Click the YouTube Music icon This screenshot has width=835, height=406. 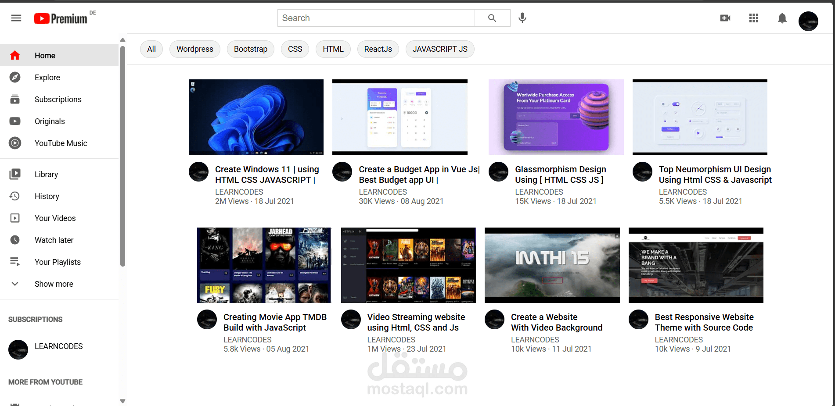click(15, 143)
